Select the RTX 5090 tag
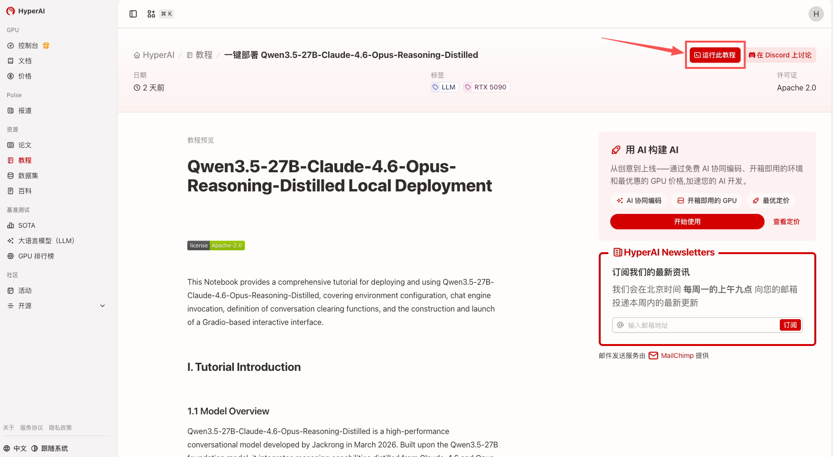The width and height of the screenshot is (833, 457). pyautogui.click(x=486, y=87)
